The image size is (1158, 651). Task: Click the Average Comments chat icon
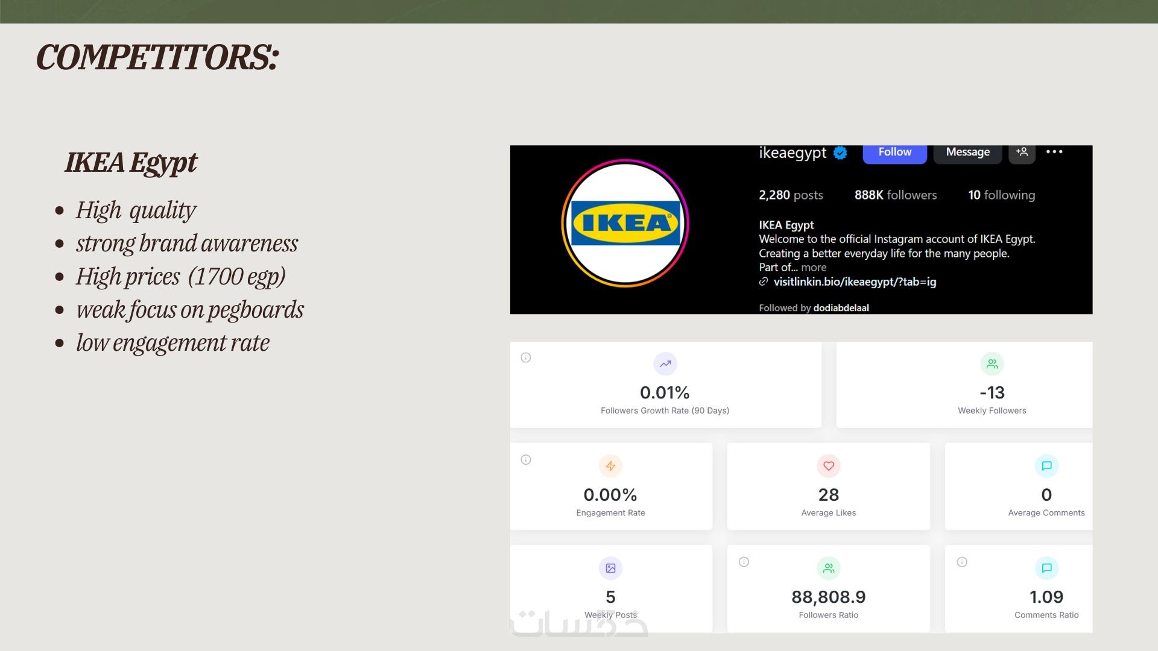[1046, 466]
